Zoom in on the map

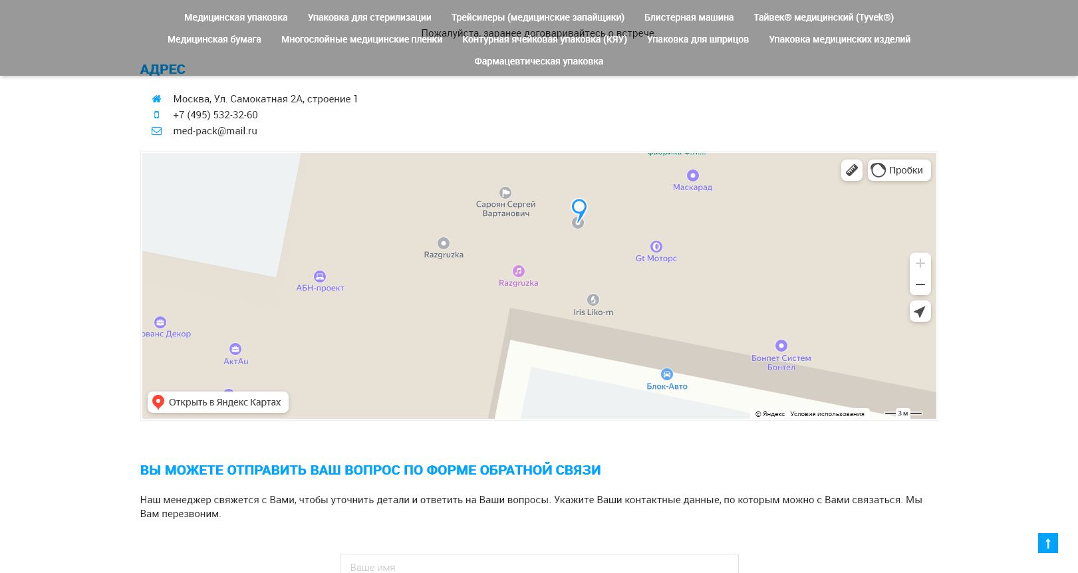920,263
